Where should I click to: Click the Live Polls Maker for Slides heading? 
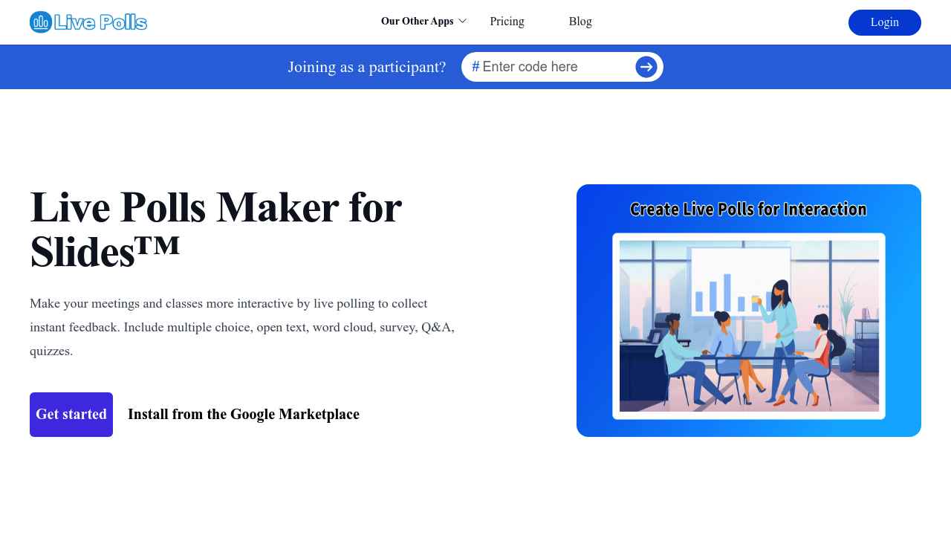point(215,229)
